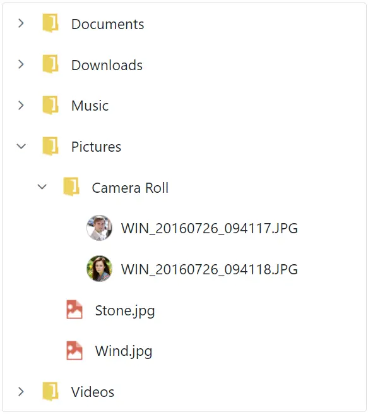Expand the Documents folder chevron
368x414 pixels.
21,23
